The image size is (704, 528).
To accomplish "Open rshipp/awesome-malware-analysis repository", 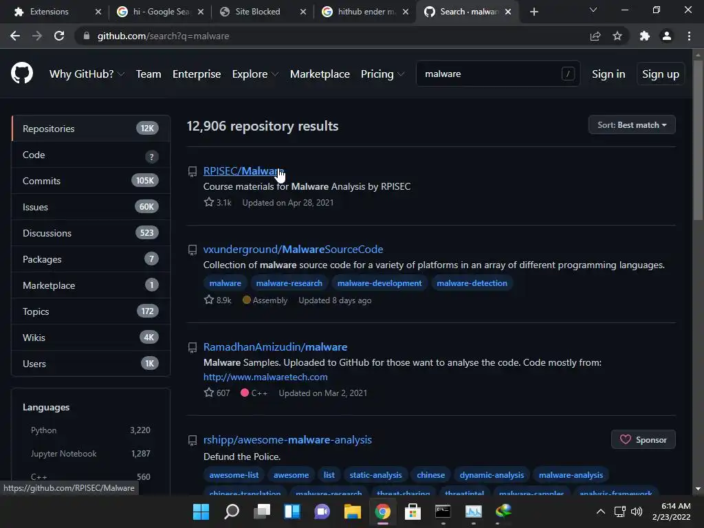I will pos(287,439).
